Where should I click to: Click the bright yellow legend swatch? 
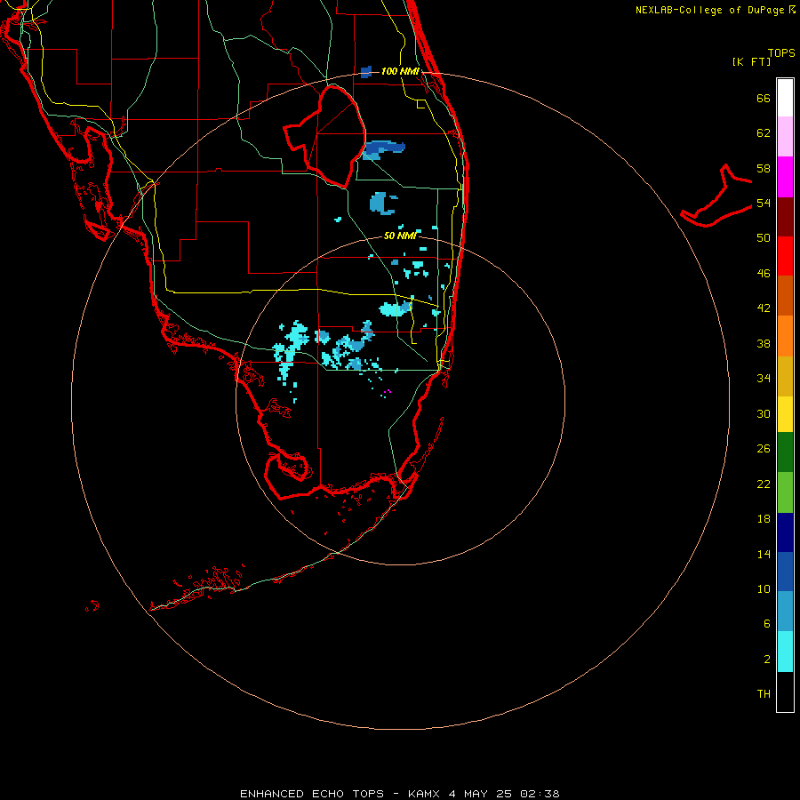[x=785, y=414]
